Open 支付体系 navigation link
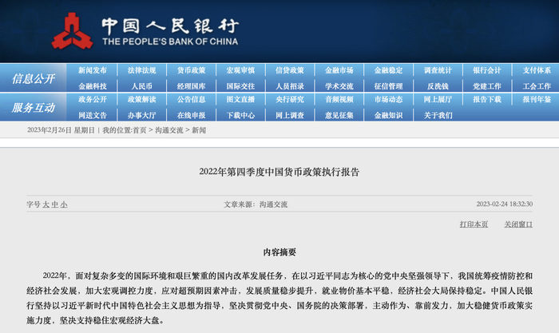Viewport: 559px width, 333px height. pos(537,70)
